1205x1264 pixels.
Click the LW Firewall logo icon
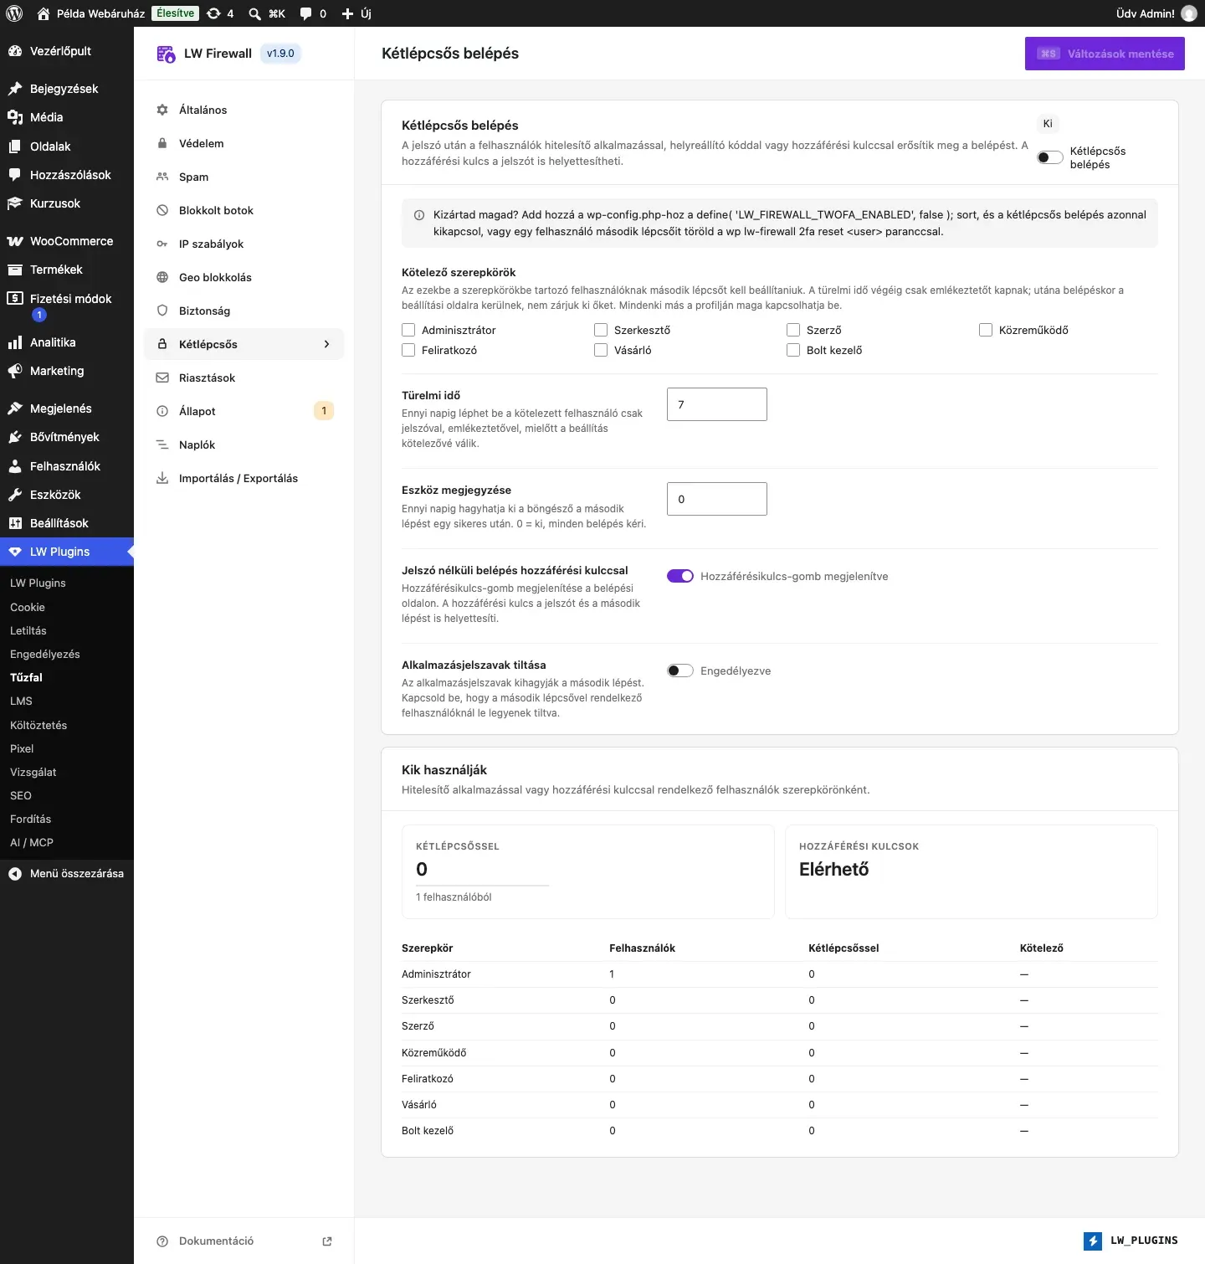point(166,54)
